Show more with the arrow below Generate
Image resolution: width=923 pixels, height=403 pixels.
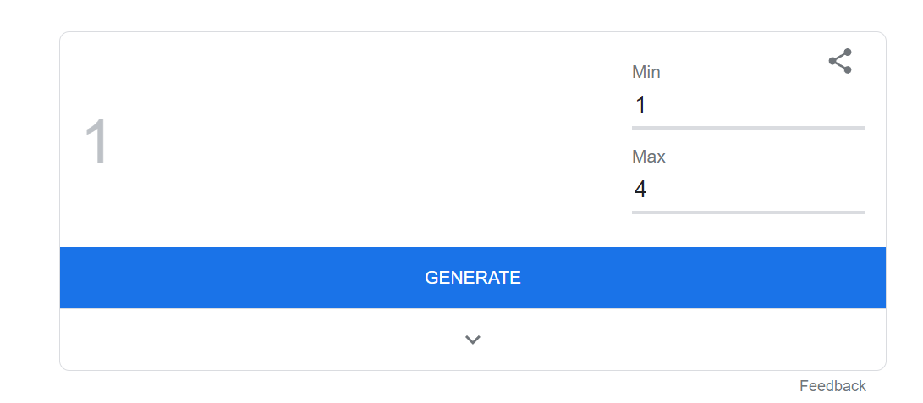pos(473,340)
